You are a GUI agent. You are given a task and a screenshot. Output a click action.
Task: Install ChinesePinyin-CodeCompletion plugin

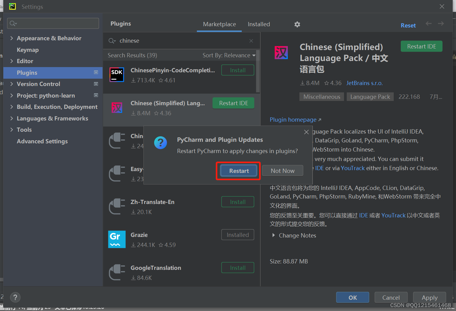pos(238,70)
